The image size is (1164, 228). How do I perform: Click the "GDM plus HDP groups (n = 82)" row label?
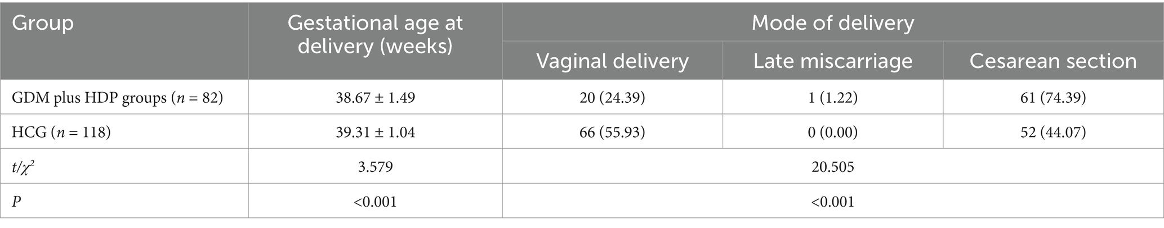[118, 98]
